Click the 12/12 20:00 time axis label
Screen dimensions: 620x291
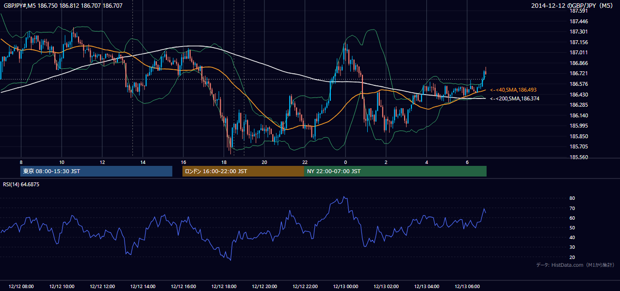click(x=264, y=287)
